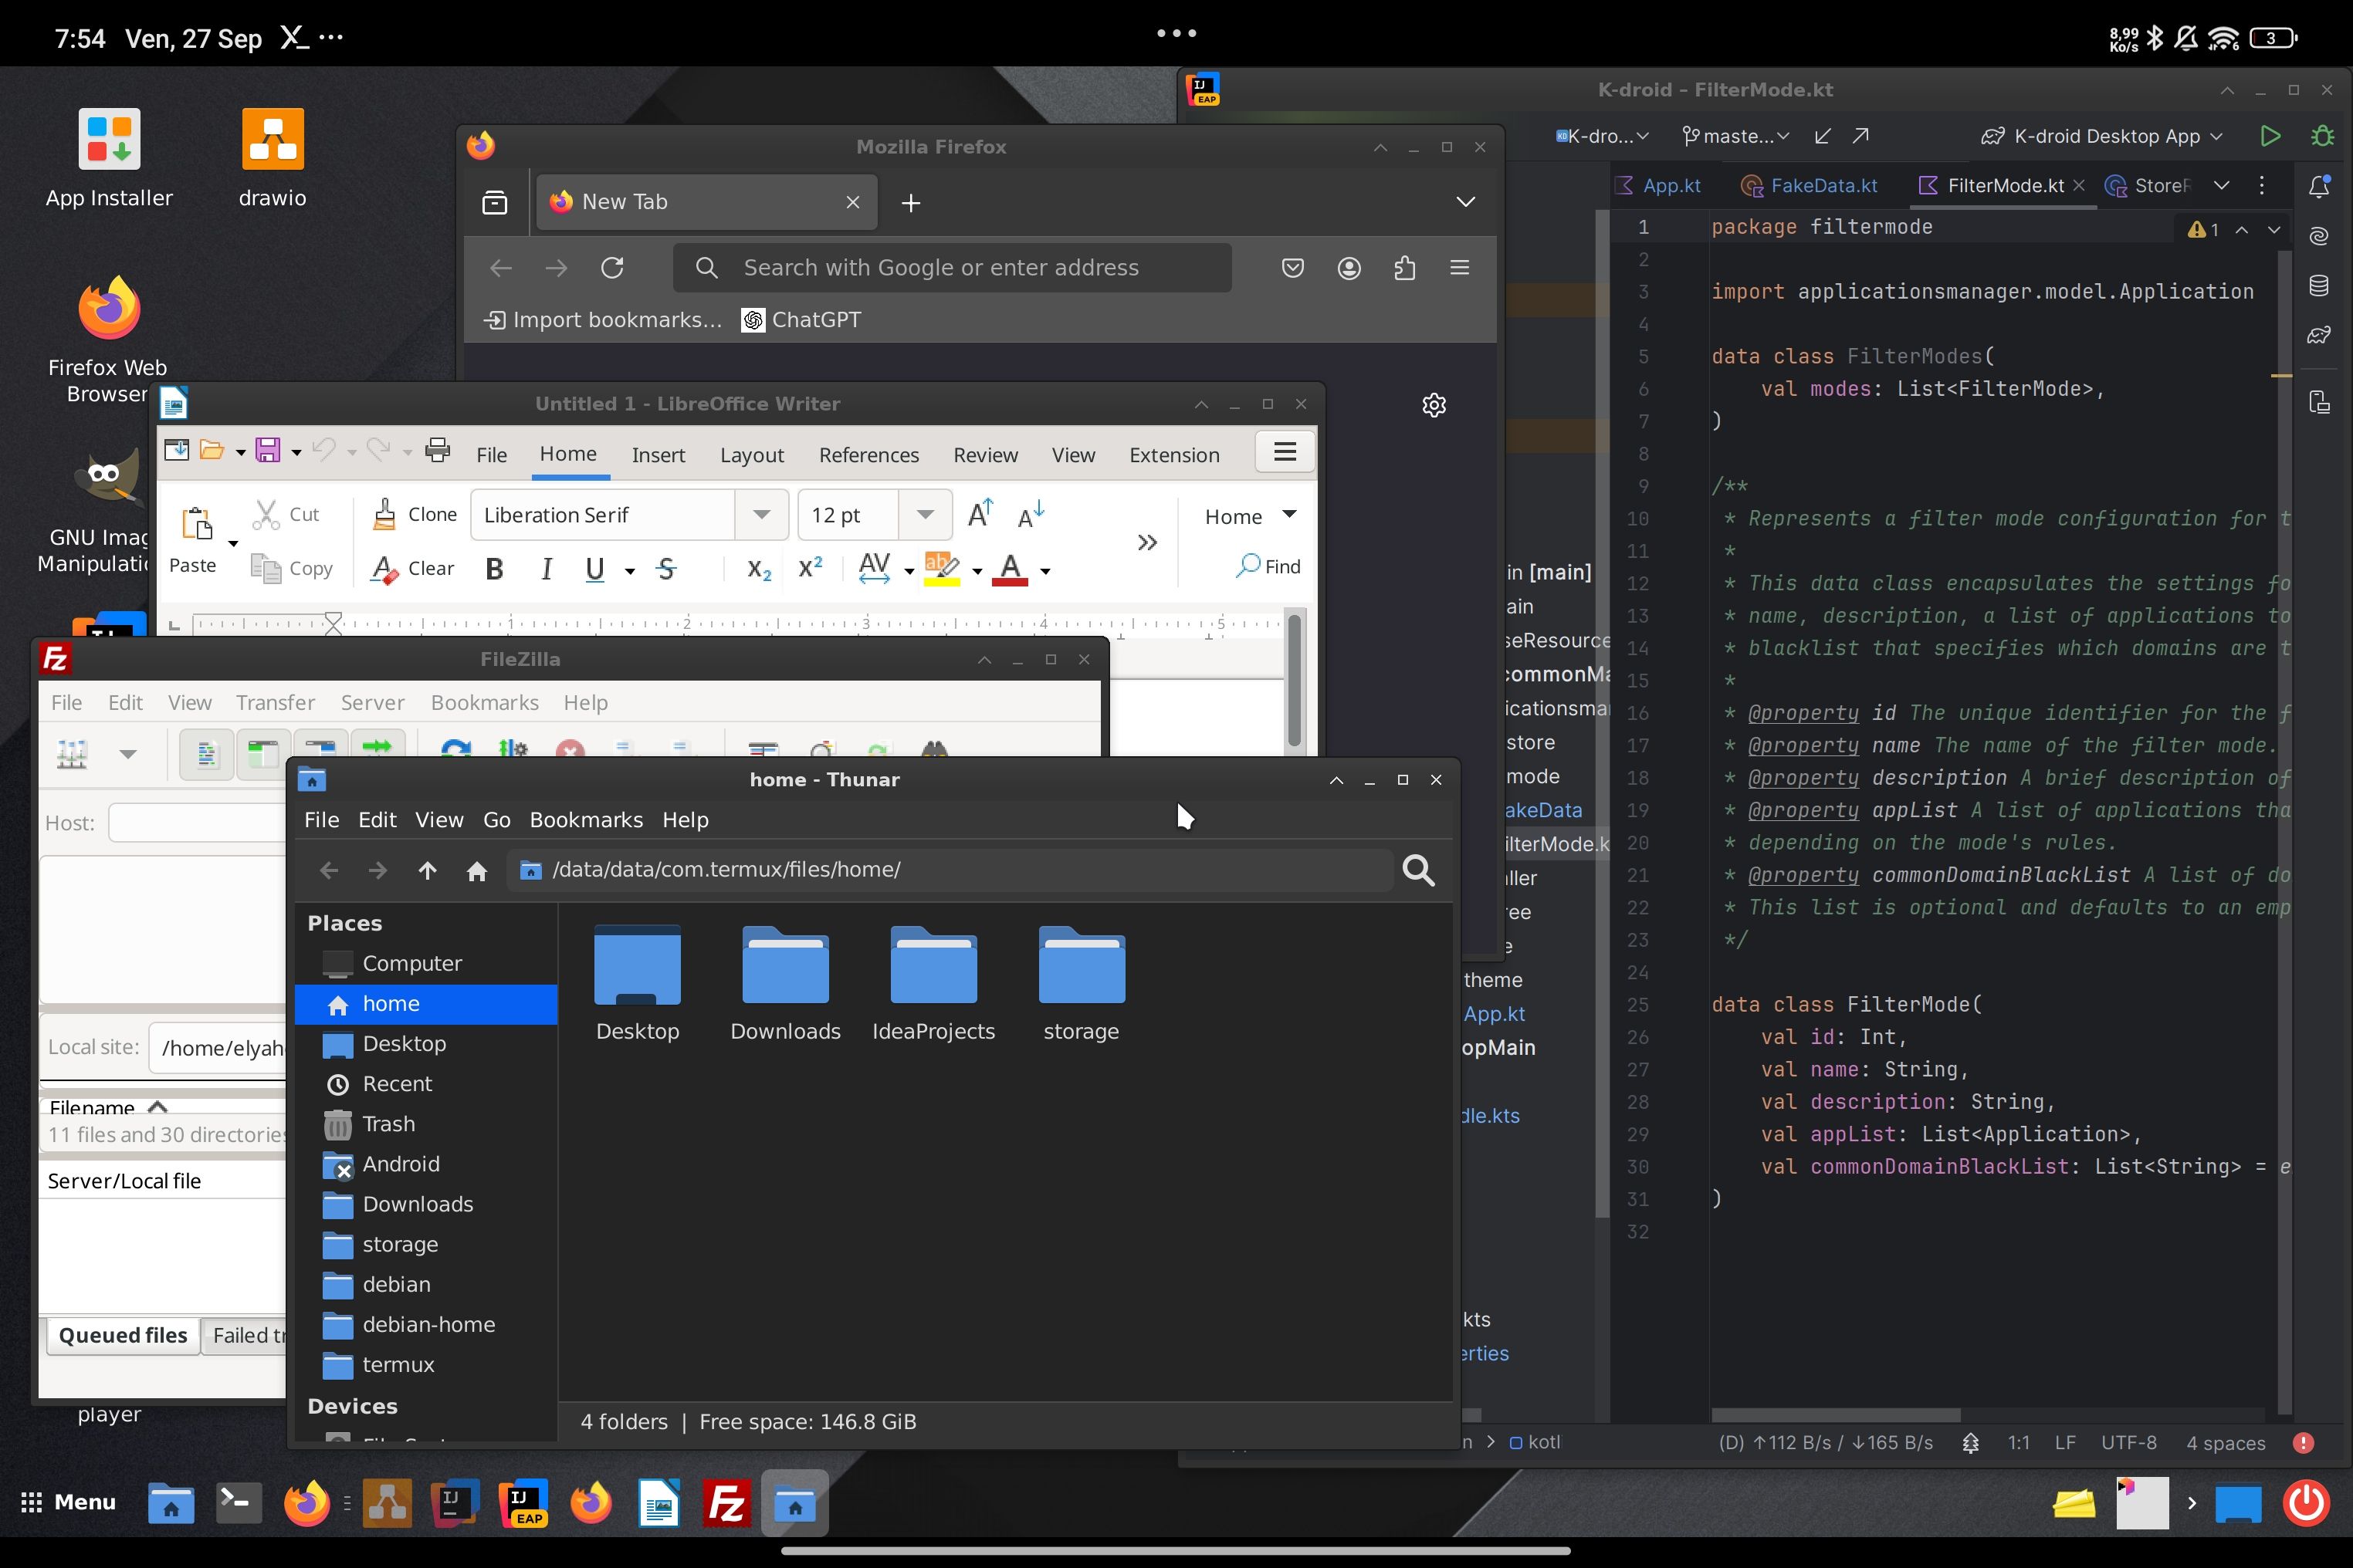Open the Queued files tab in FileZilla
This screenshot has width=2353, height=1568.
point(123,1336)
